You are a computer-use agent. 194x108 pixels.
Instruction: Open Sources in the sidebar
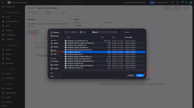[8, 74]
